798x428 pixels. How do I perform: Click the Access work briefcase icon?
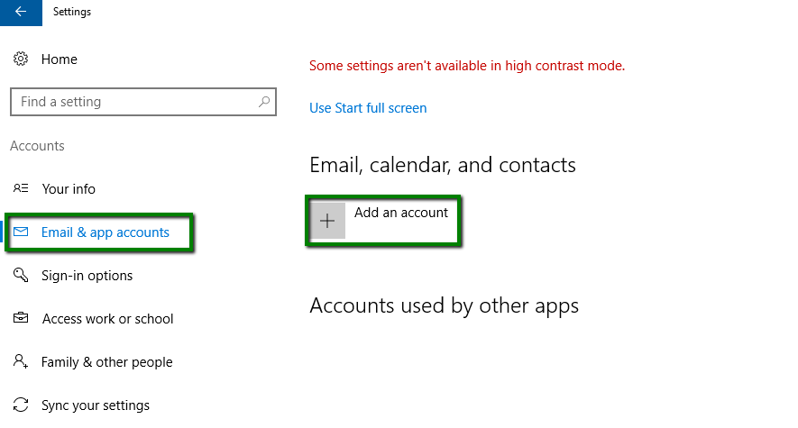[21, 318]
